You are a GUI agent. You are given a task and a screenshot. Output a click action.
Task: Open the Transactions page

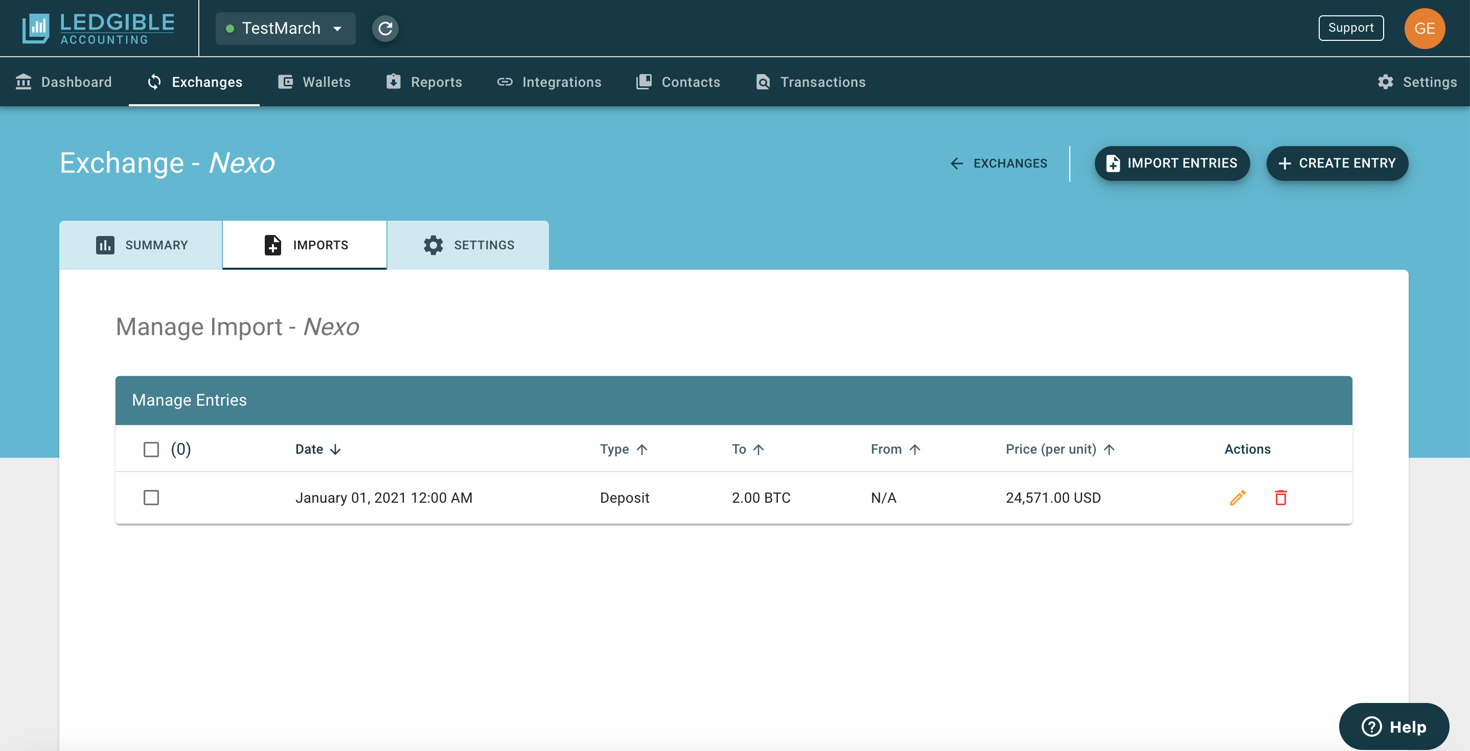pos(810,82)
